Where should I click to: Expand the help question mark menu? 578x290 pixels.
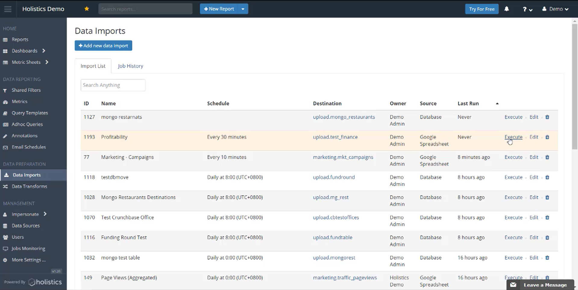[527, 9]
